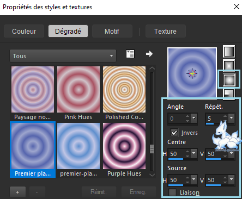
Task: Increase Centre H with up stepper
Action: tap(187, 152)
